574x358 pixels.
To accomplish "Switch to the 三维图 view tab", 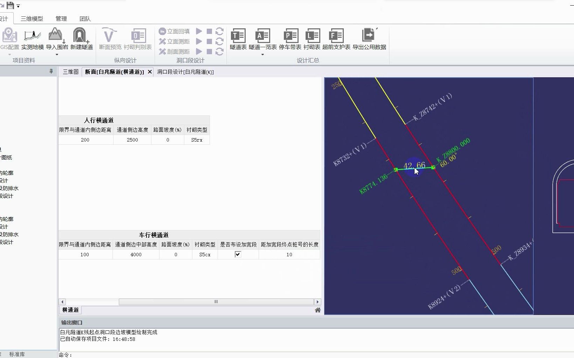I will [x=70, y=72].
